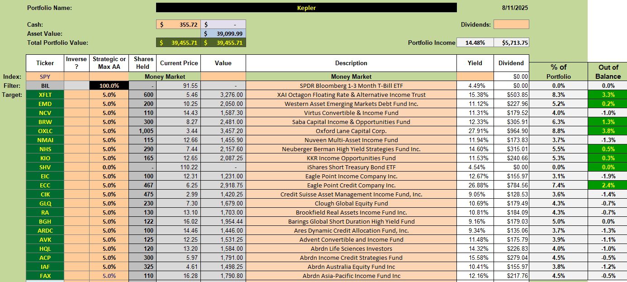Select the BGH ticker cell

pyautogui.click(x=45, y=221)
